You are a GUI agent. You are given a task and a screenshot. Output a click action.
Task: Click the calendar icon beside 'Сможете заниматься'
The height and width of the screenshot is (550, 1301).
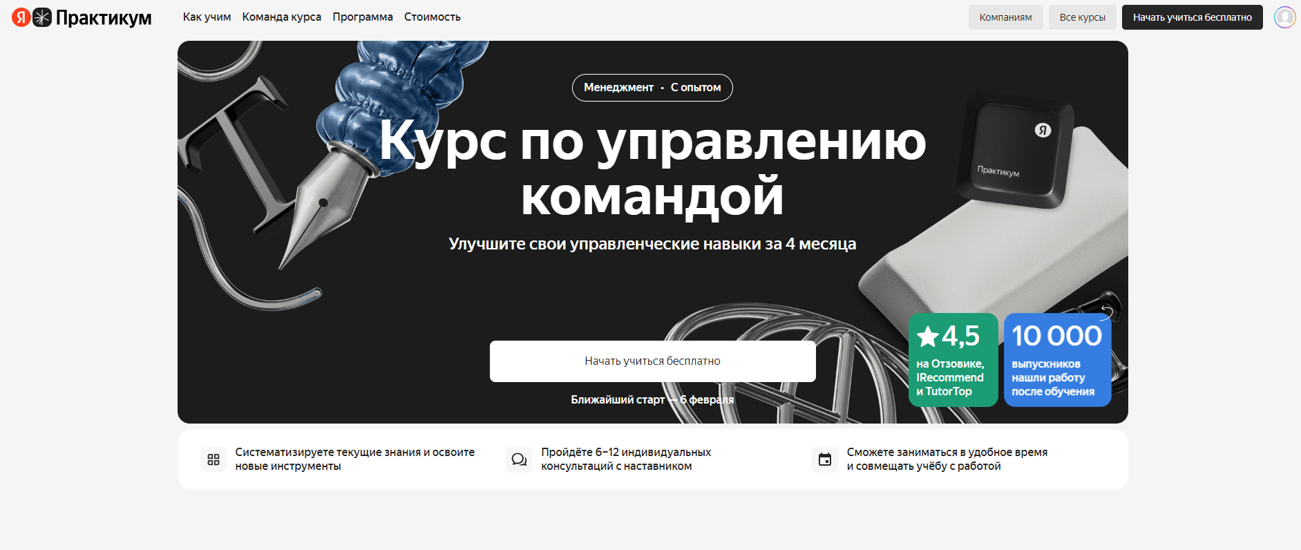pos(825,459)
